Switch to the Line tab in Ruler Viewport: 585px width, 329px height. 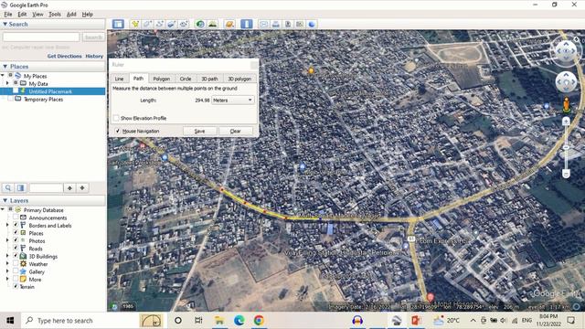point(120,79)
